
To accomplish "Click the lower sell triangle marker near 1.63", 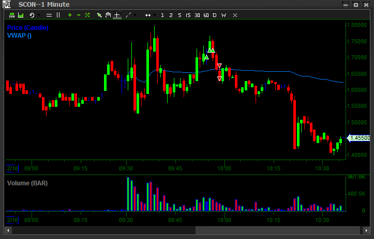I will coord(219,78).
